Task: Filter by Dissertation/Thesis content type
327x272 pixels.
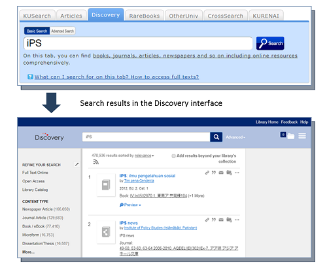Action: tap(46, 243)
